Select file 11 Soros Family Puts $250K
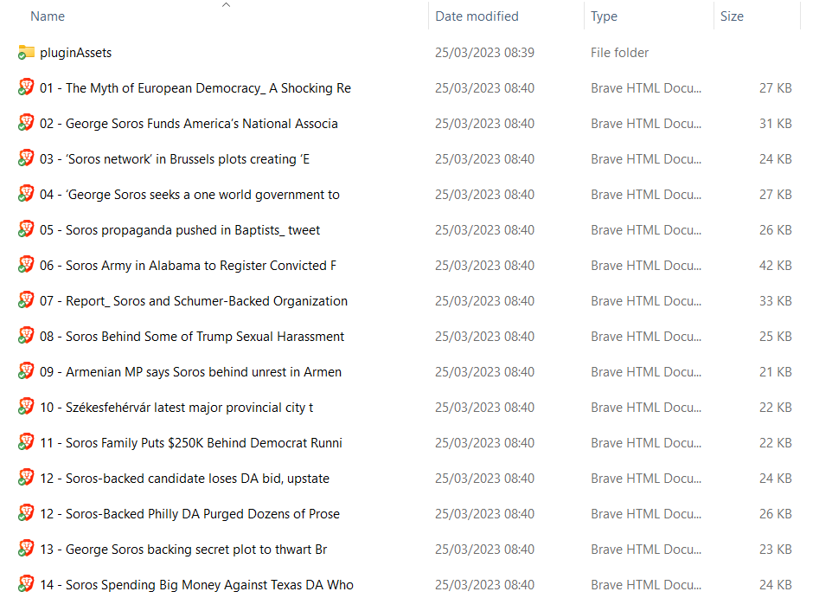 pyautogui.click(x=190, y=443)
